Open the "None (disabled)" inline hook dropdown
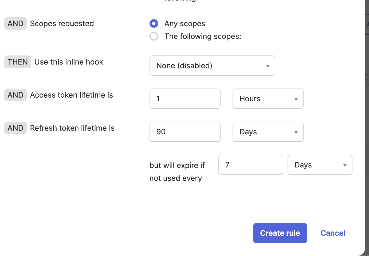 pos(212,66)
